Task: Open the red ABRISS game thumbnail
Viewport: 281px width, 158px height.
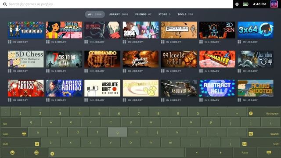Action: [25, 88]
